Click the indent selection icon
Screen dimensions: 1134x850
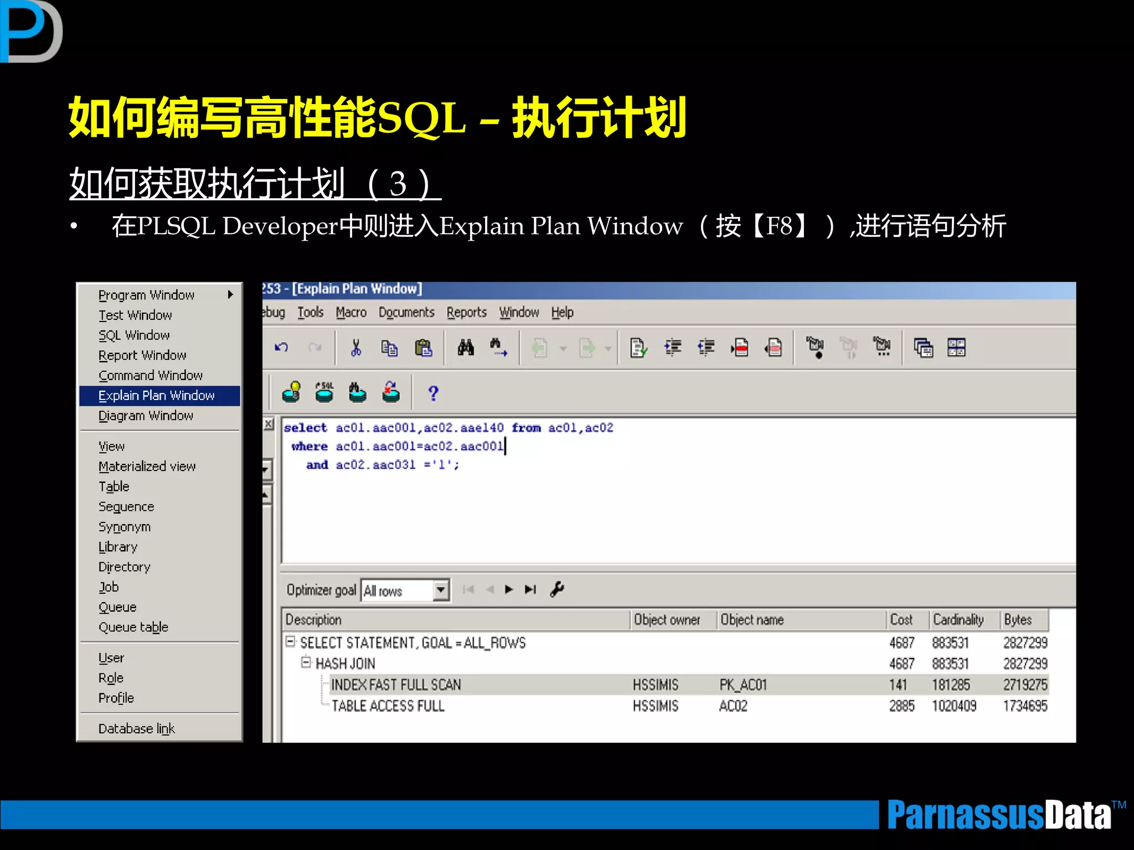tap(673, 348)
